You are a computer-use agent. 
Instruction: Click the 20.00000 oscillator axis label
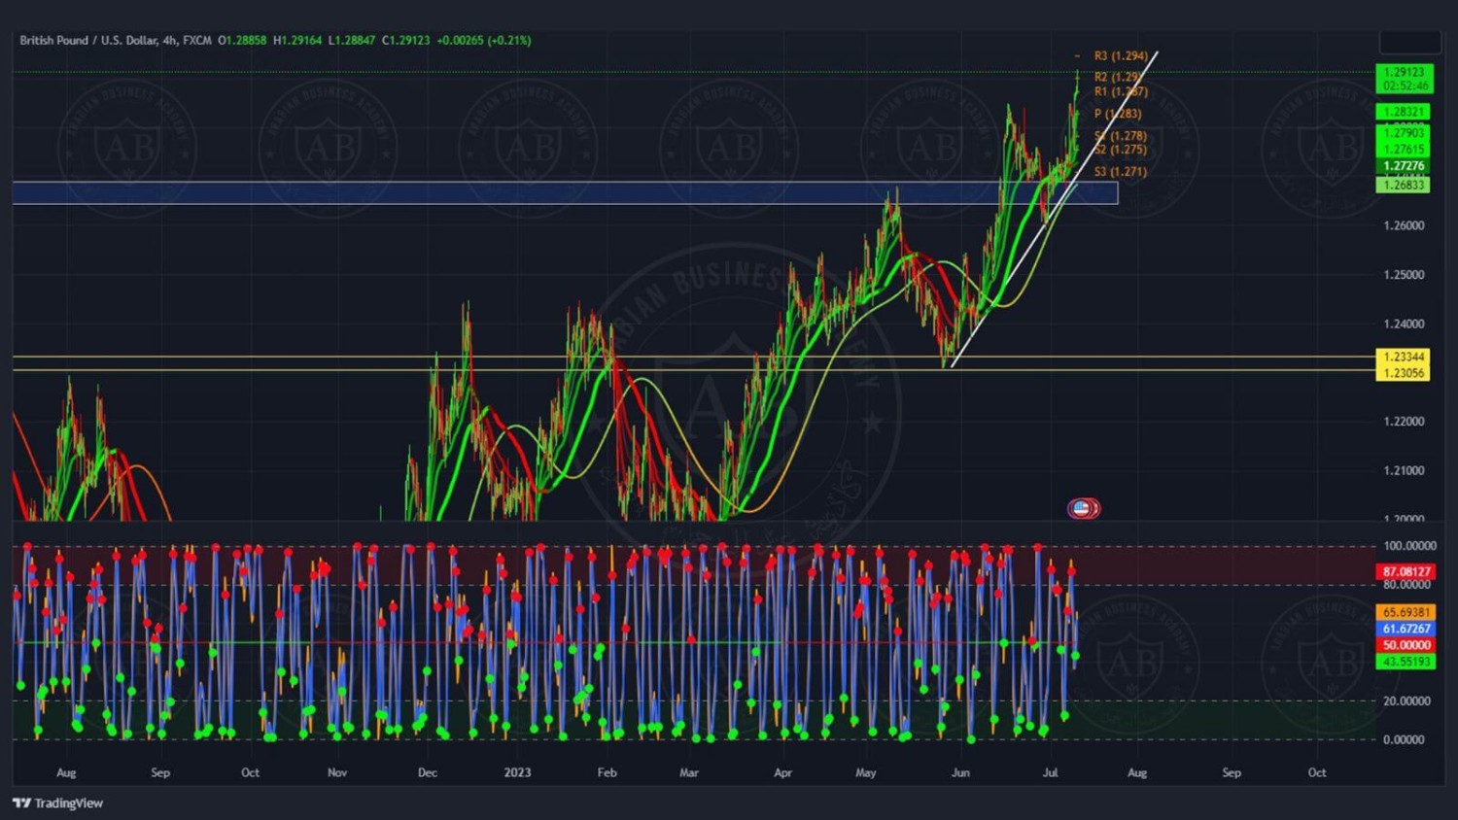click(x=1406, y=700)
